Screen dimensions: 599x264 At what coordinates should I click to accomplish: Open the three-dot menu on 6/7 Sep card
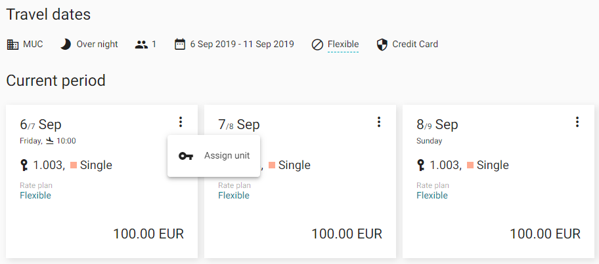coord(181,122)
